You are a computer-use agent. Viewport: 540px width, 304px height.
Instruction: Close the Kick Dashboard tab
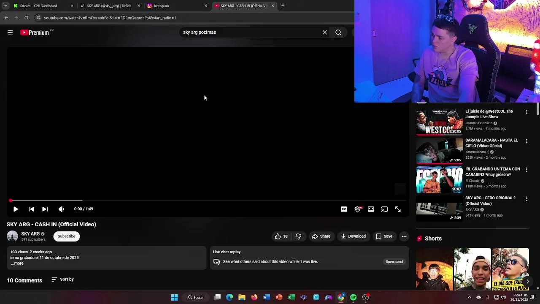click(72, 6)
